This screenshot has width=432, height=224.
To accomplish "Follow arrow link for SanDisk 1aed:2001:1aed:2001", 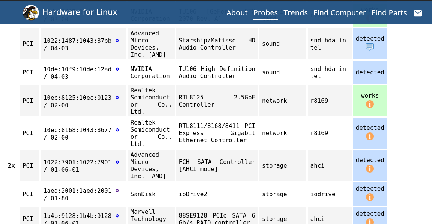I will click(x=117, y=190).
